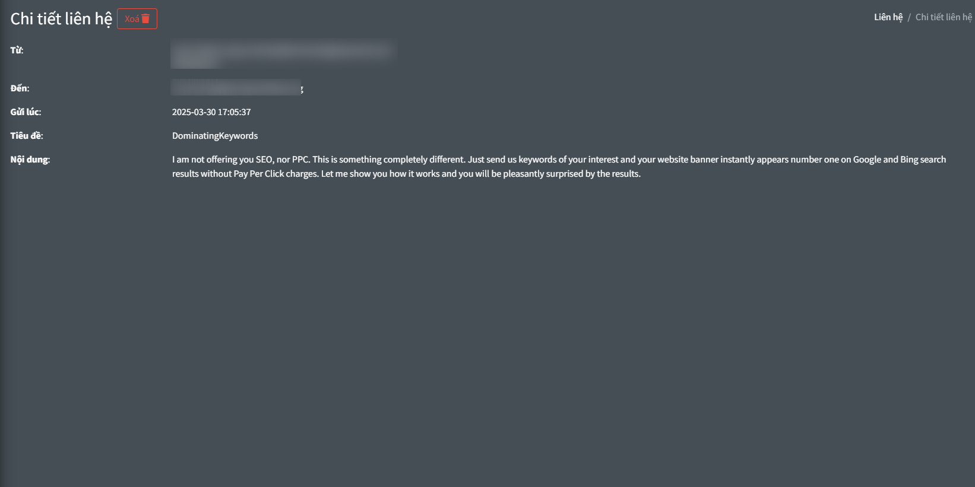
Task: Open the Liên hệ breadcrumb link
Action: pyautogui.click(x=888, y=17)
